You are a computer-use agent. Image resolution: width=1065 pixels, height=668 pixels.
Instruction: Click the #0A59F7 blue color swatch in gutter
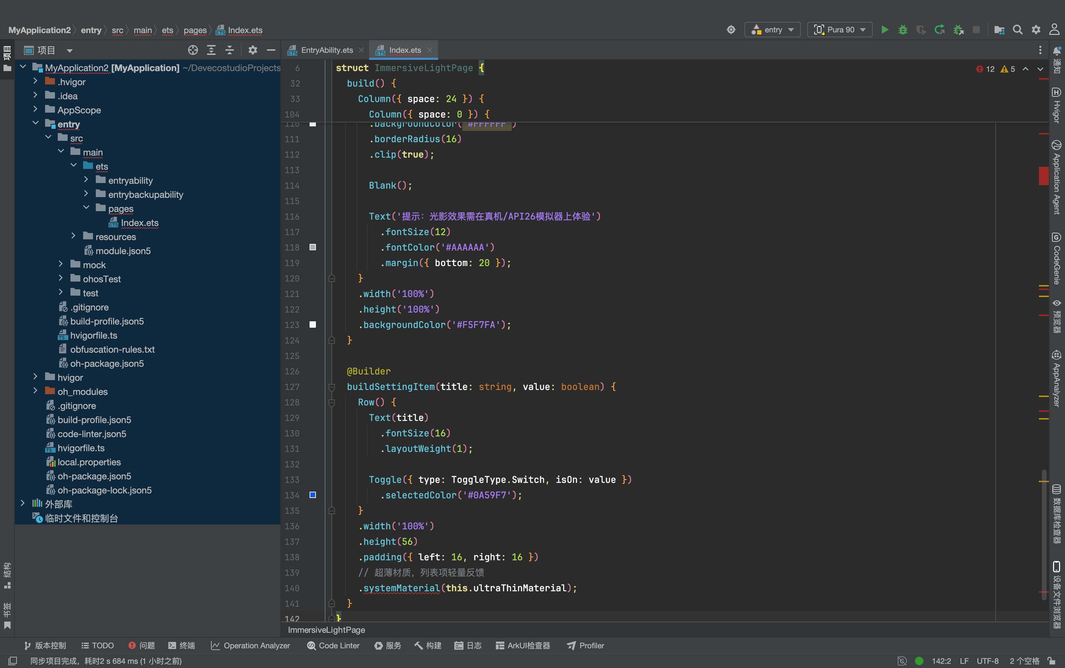tap(312, 495)
